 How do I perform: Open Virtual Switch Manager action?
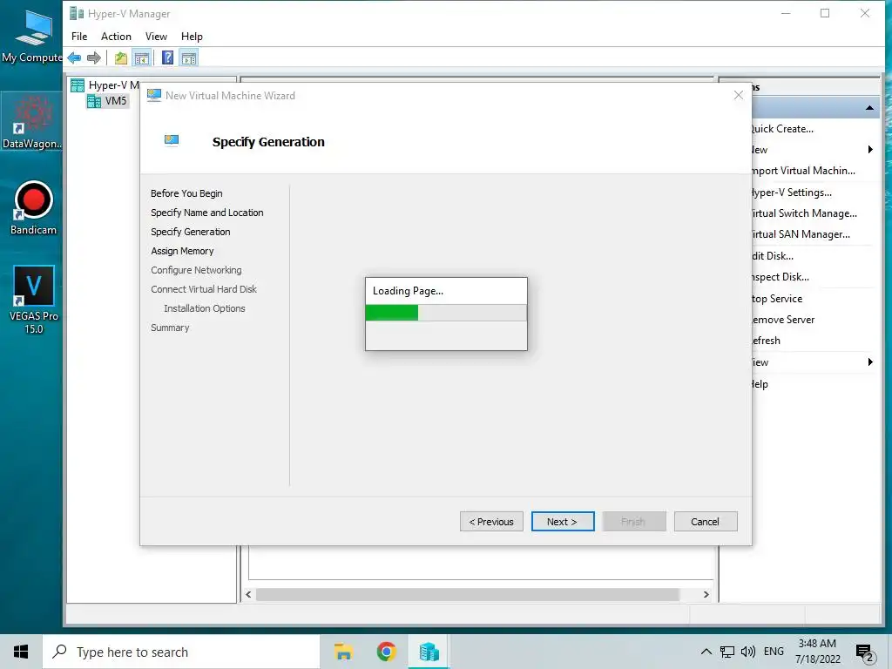(x=803, y=213)
